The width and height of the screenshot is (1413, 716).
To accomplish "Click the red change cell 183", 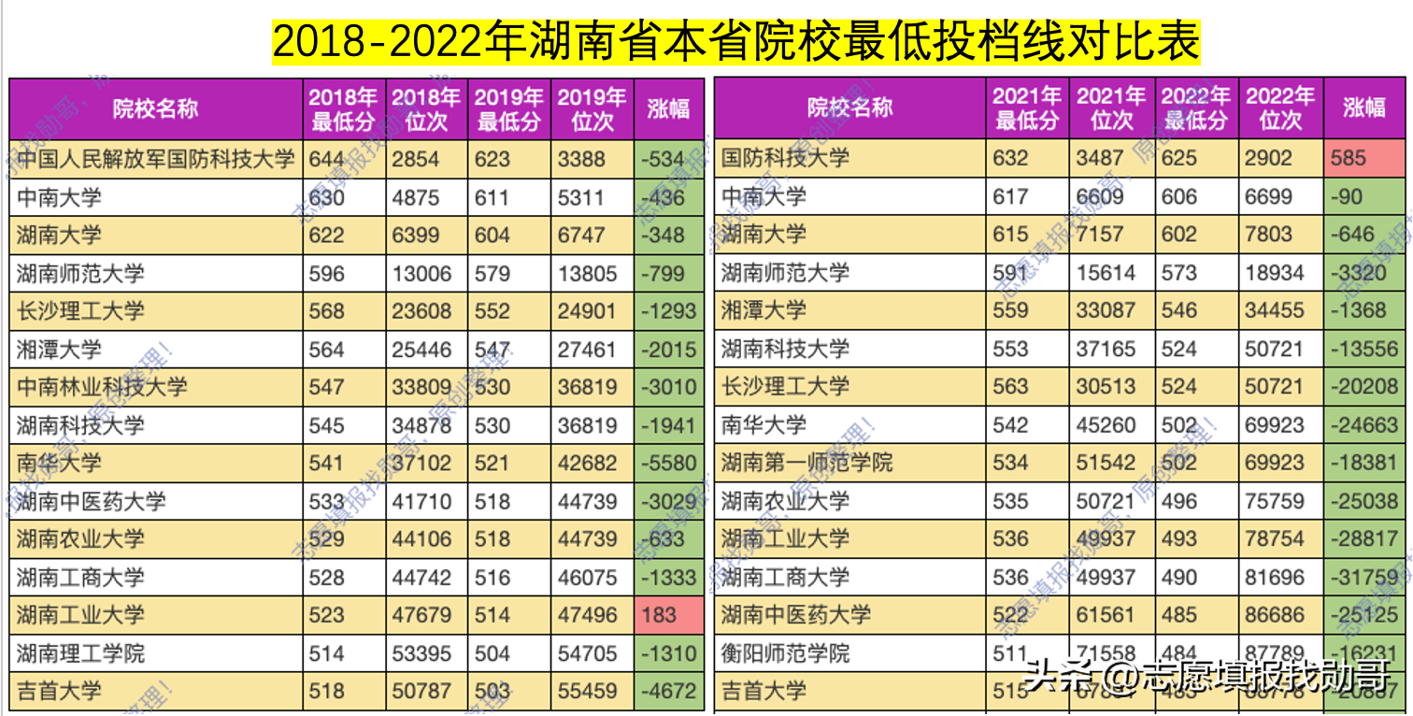I will (x=669, y=615).
